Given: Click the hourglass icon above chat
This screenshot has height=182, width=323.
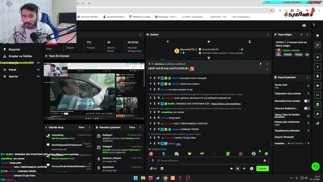Looking at the screenshot, I should click(250, 42).
